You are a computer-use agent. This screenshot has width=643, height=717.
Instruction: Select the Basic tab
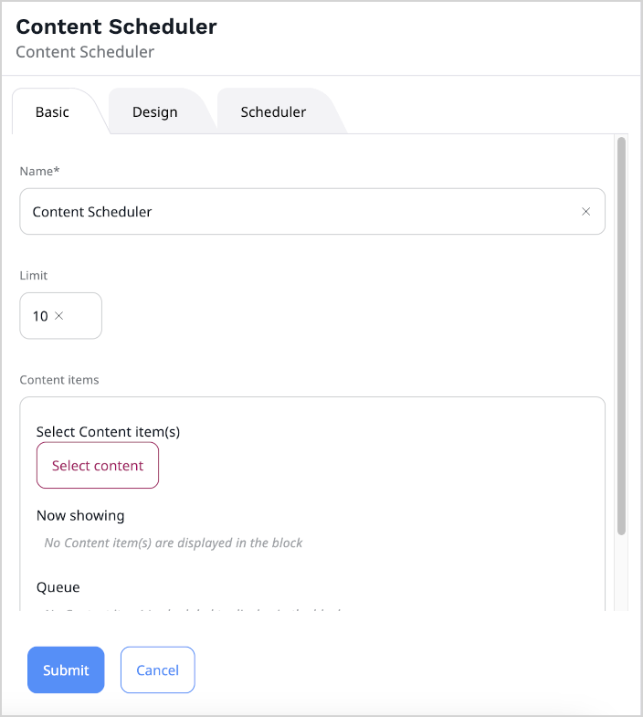pos(52,112)
